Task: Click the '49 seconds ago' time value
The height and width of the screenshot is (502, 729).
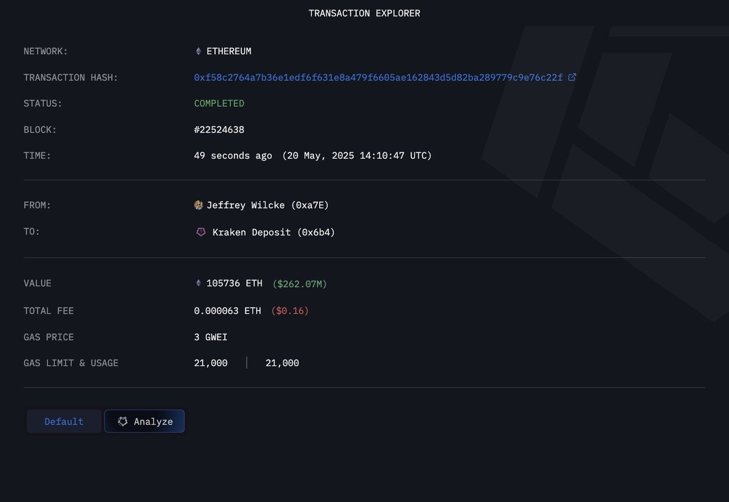Action: point(233,156)
